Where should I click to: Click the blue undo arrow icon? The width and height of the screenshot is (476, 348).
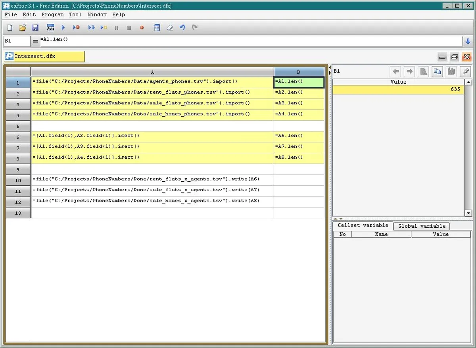182,28
